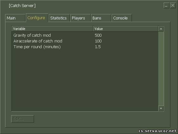Close the Catch Server window

[x=173, y=5]
